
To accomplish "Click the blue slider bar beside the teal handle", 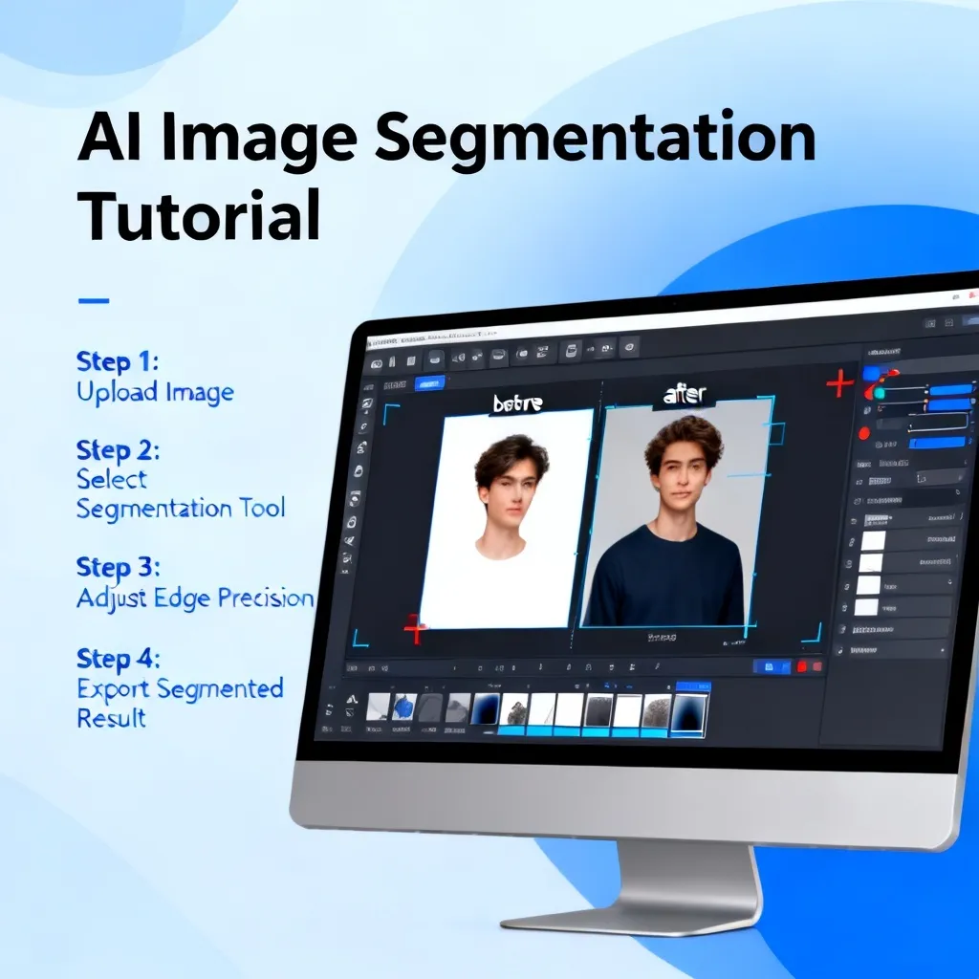I will tap(951, 391).
